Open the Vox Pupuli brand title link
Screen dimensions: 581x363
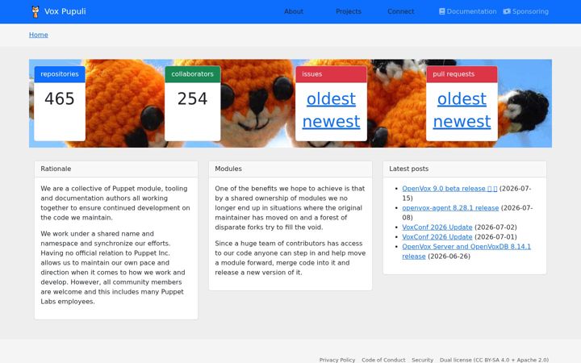pyautogui.click(x=65, y=11)
